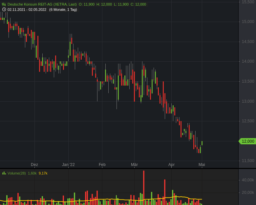Click the 'Mär' label on time axis
Viewport: 256px width, 205px height.
tap(134, 165)
